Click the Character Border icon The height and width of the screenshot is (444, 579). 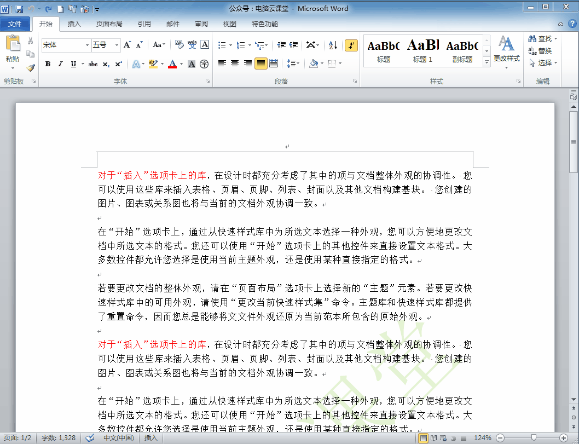(x=205, y=45)
